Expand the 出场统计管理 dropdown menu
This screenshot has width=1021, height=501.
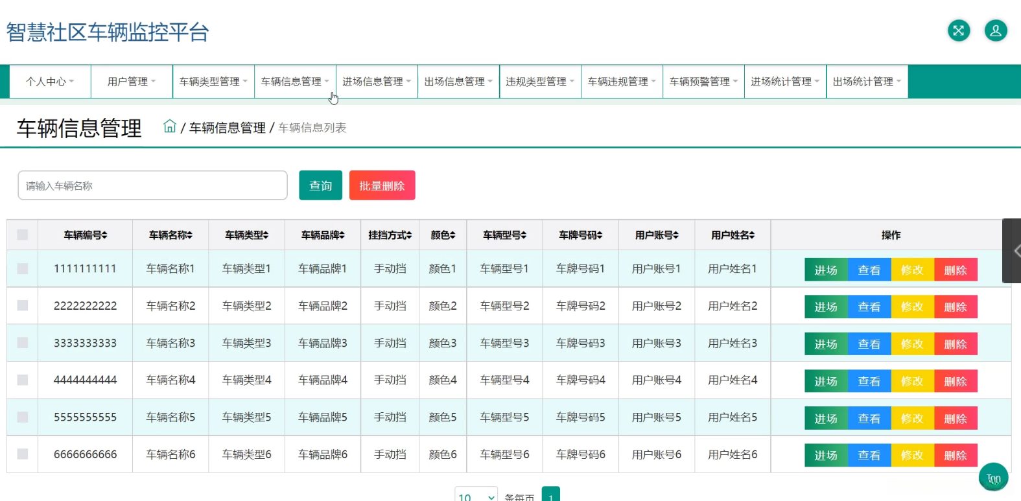867,82
